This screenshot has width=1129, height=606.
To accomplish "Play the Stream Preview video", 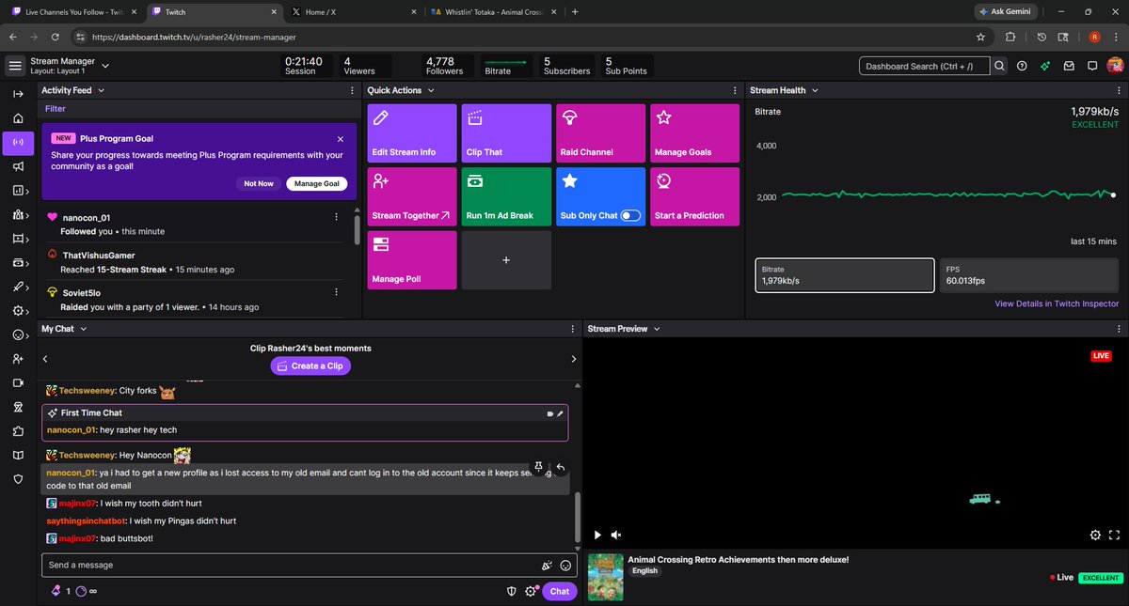I will tap(597, 535).
